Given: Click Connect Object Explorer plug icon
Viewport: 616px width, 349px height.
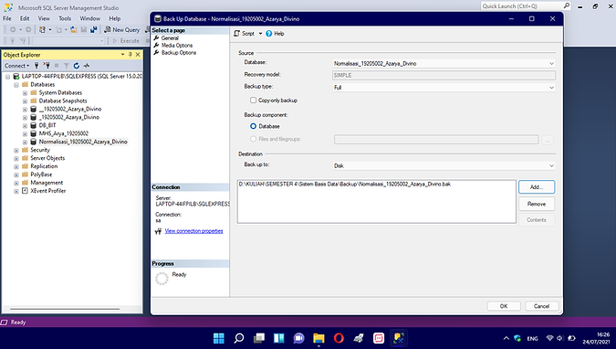Looking at the screenshot, I should tap(37, 66).
